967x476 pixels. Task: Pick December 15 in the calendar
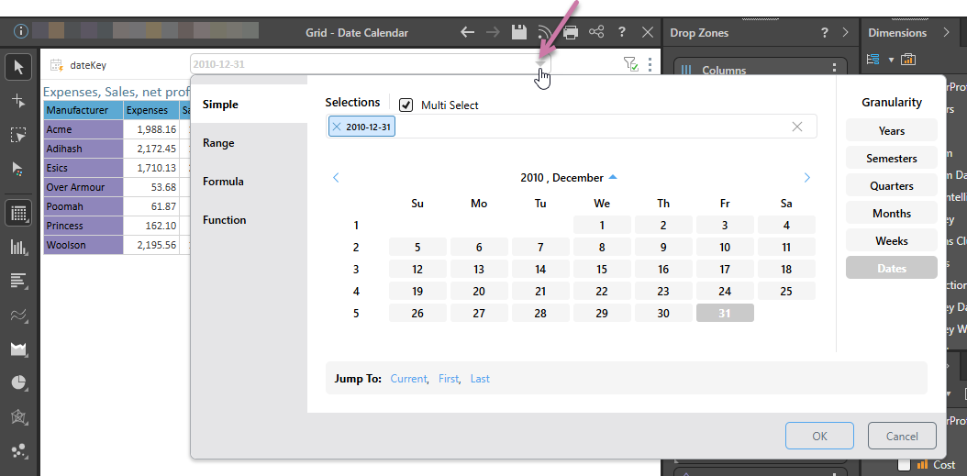point(602,270)
